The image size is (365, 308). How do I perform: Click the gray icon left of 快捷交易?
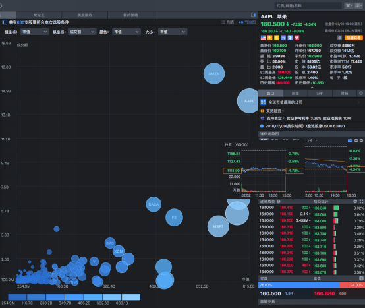[x=339, y=38]
